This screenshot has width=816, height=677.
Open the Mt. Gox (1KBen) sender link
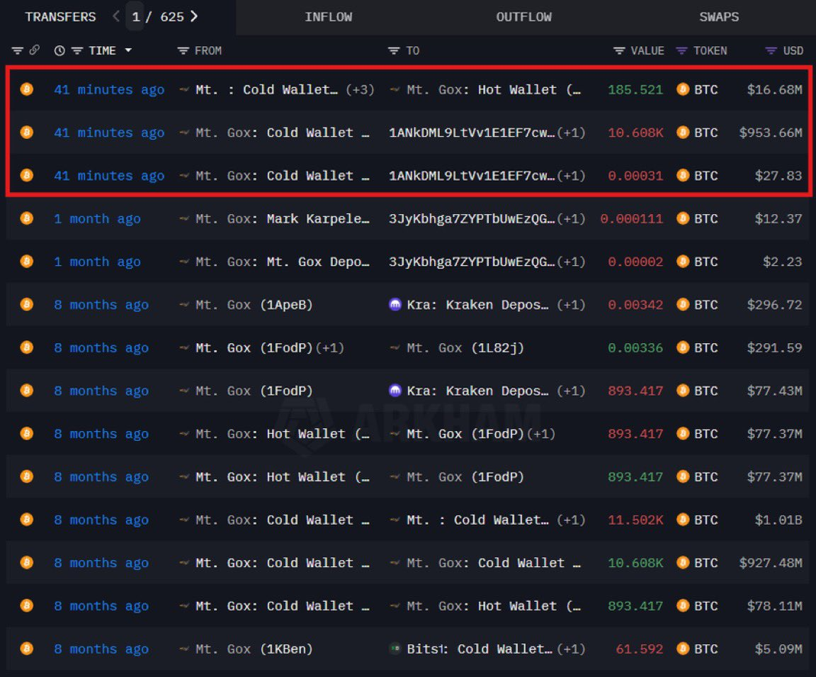click(254, 649)
